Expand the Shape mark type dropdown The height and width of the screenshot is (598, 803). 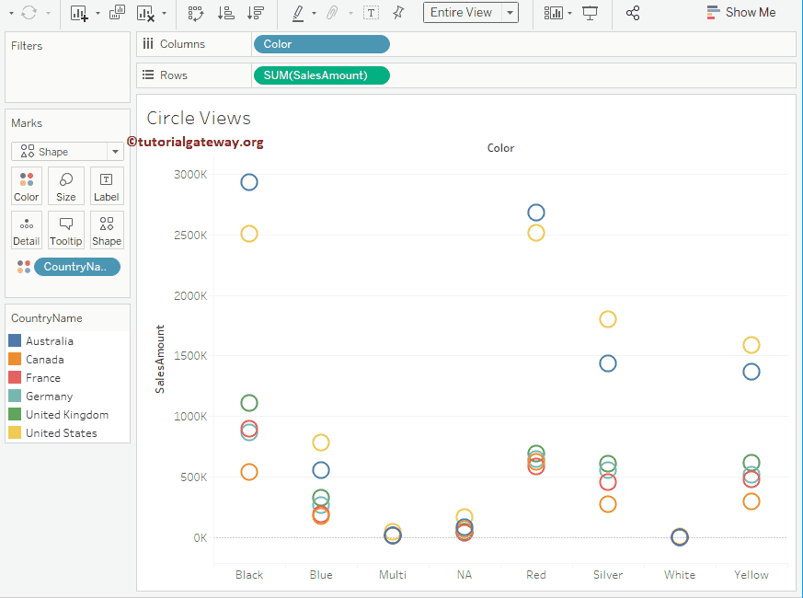[x=114, y=150]
